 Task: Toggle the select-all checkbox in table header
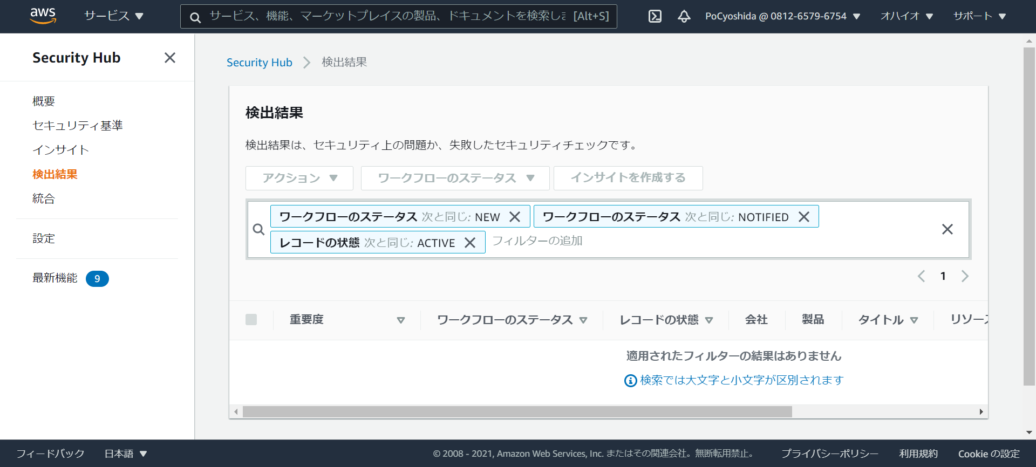tap(251, 320)
